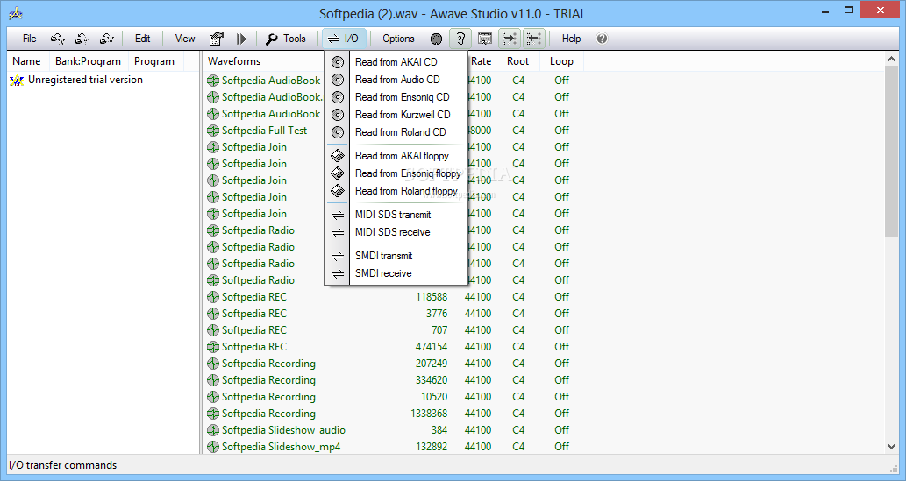Click the star icon beside Unregistered trial version
The image size is (906, 481).
pyautogui.click(x=17, y=81)
